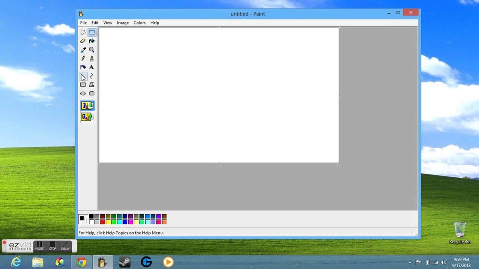Screen dimensions: 479x269
Task: Click the Action Center flag icon
Action: pyautogui.click(x=418, y=262)
